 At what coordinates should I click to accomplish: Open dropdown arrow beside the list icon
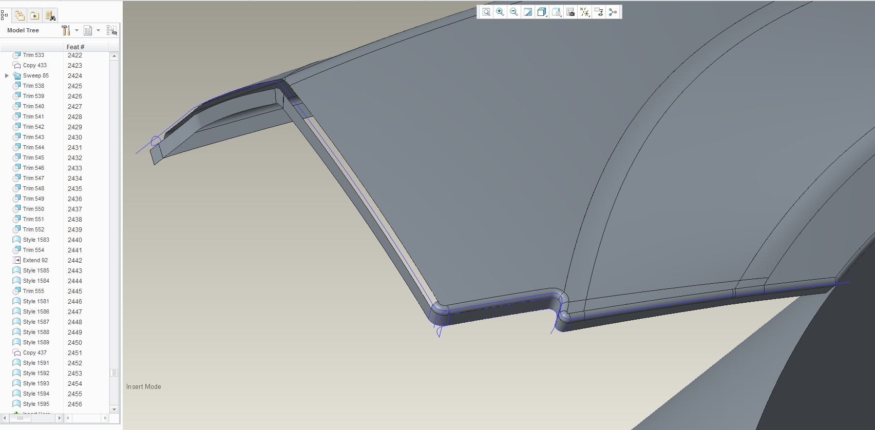[98, 31]
